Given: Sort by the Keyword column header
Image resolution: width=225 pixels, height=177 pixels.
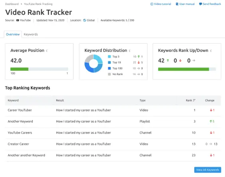Looking at the screenshot, I should click(x=13, y=100).
